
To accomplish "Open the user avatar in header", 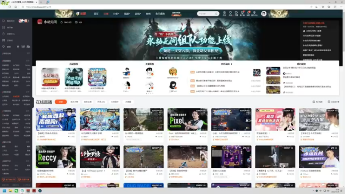I will [x=264, y=14].
